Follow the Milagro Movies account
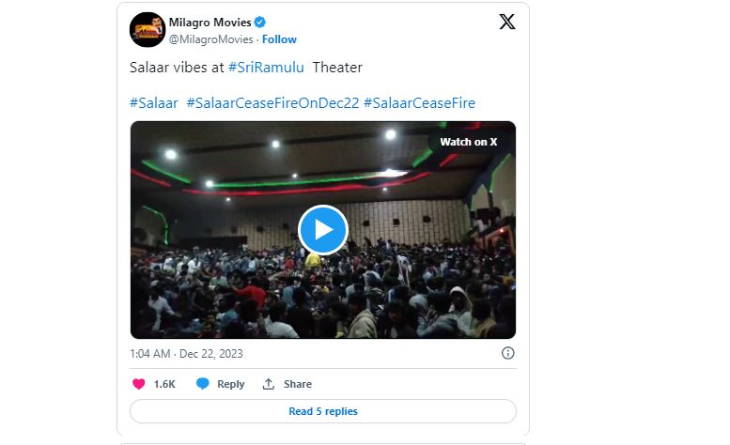The width and height of the screenshot is (730, 445). click(279, 39)
